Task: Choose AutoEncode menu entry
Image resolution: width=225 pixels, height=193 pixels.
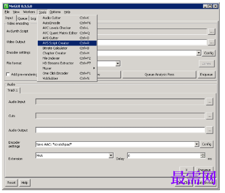Action: coord(67,23)
